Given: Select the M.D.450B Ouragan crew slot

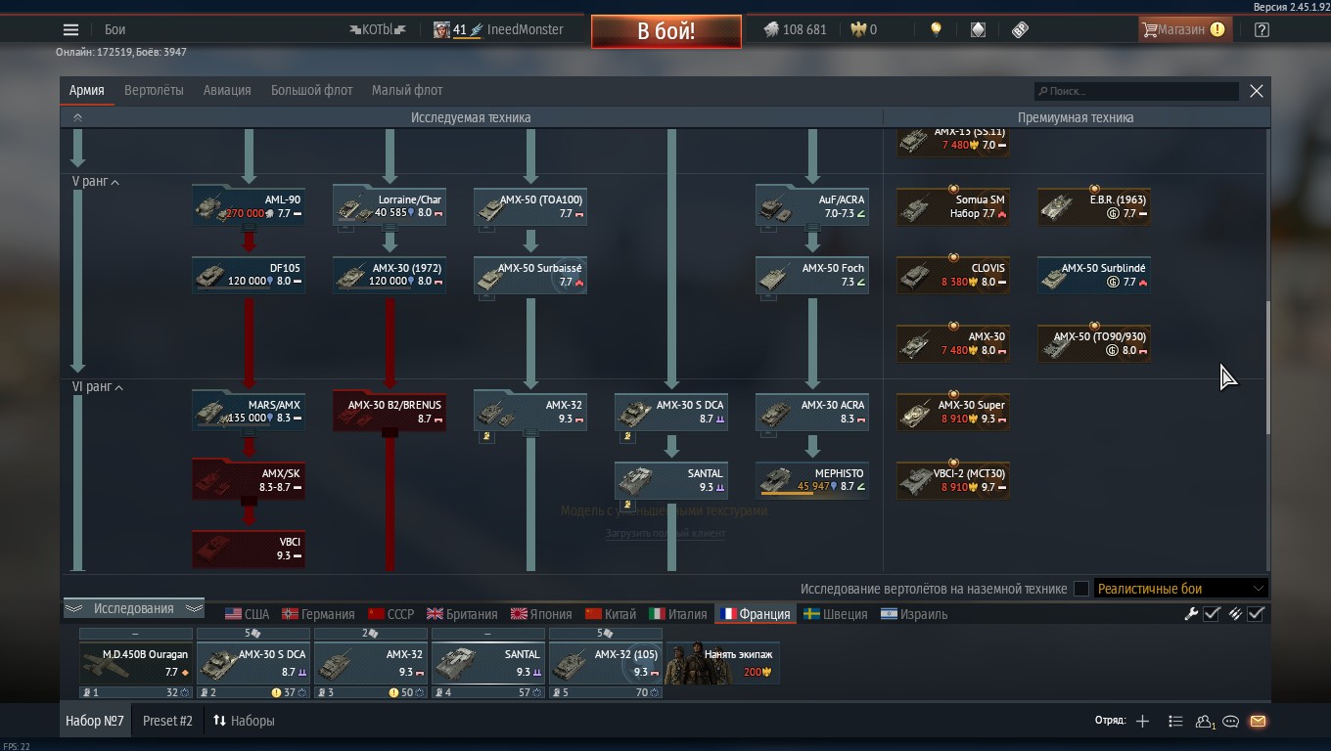Looking at the screenshot, I should (x=136, y=663).
